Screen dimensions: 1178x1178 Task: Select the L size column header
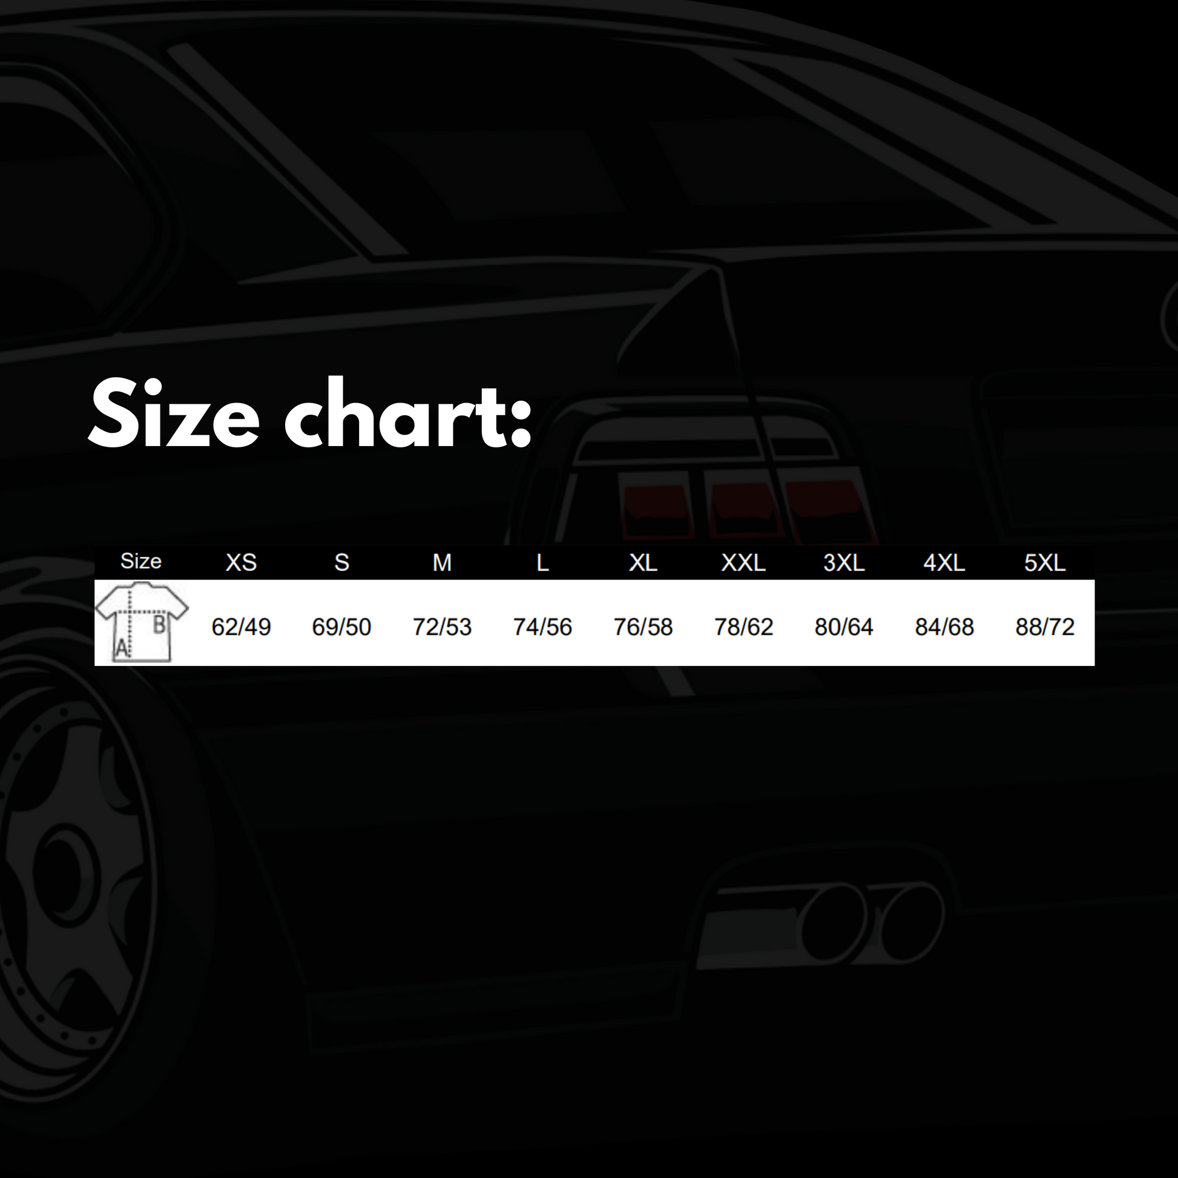[542, 562]
